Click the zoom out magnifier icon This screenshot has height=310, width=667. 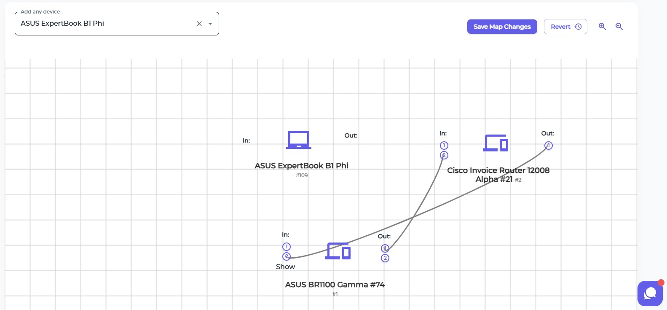pyautogui.click(x=619, y=27)
